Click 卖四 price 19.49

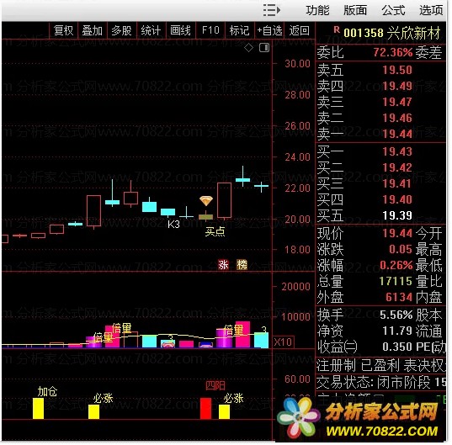tap(397, 86)
